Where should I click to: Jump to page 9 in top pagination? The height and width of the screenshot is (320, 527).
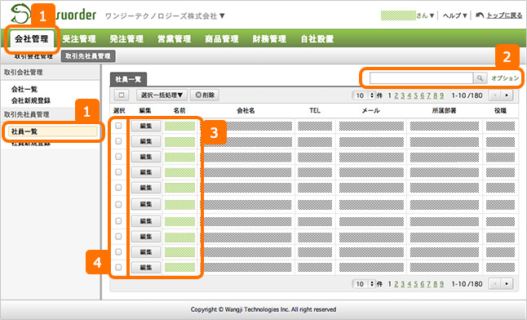(x=441, y=96)
